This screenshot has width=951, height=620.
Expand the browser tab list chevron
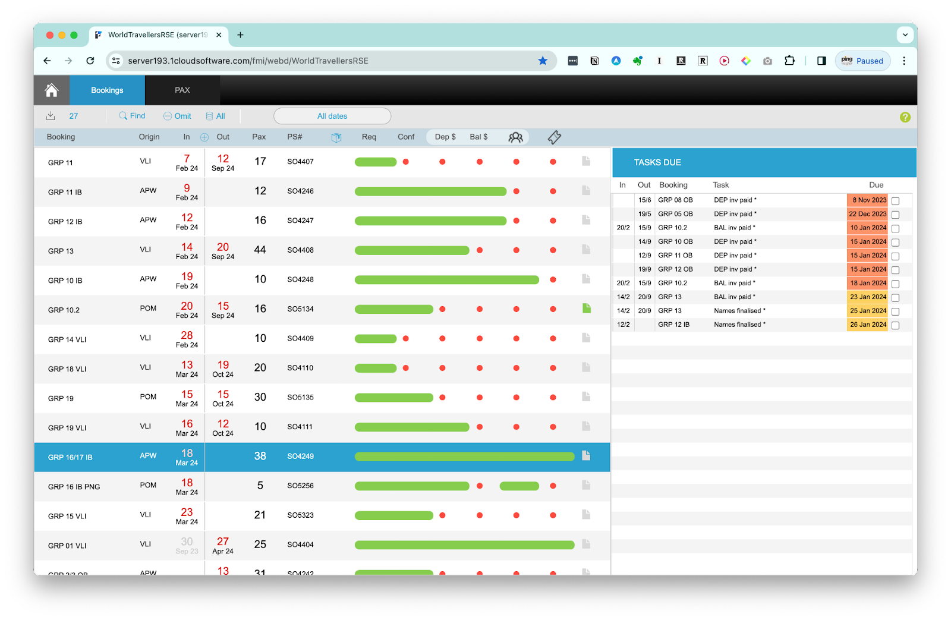pyautogui.click(x=905, y=35)
